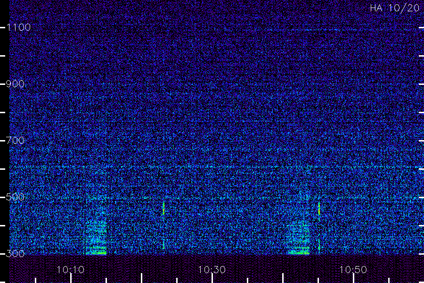Click the 1100 frequency axis label

tap(18, 27)
